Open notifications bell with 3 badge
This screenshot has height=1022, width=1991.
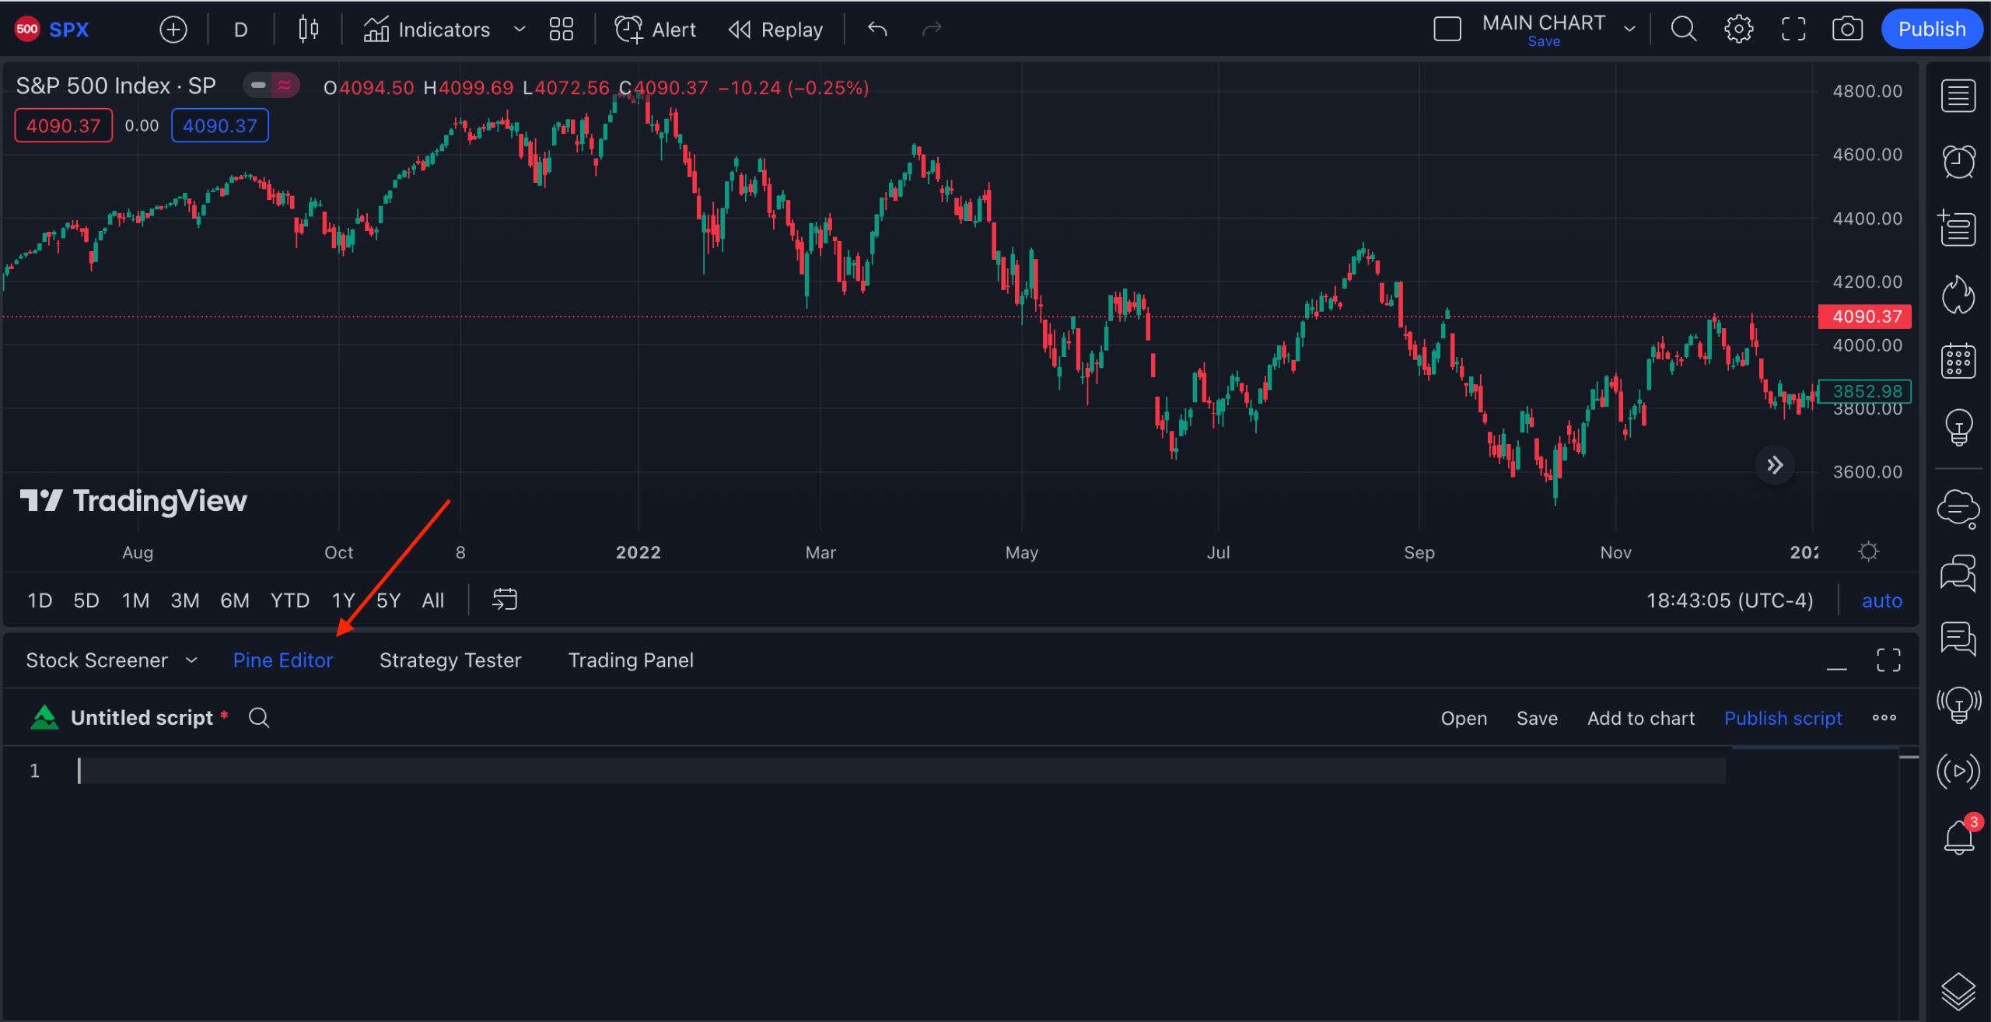[1959, 837]
